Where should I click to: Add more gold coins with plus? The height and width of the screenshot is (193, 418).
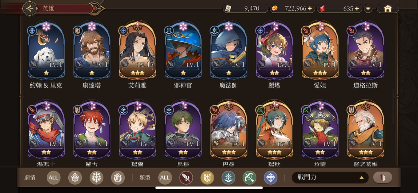tap(310, 8)
